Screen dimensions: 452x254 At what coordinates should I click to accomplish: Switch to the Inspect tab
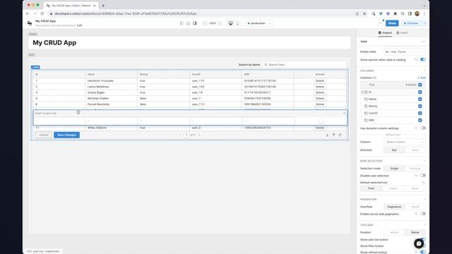click(x=385, y=33)
